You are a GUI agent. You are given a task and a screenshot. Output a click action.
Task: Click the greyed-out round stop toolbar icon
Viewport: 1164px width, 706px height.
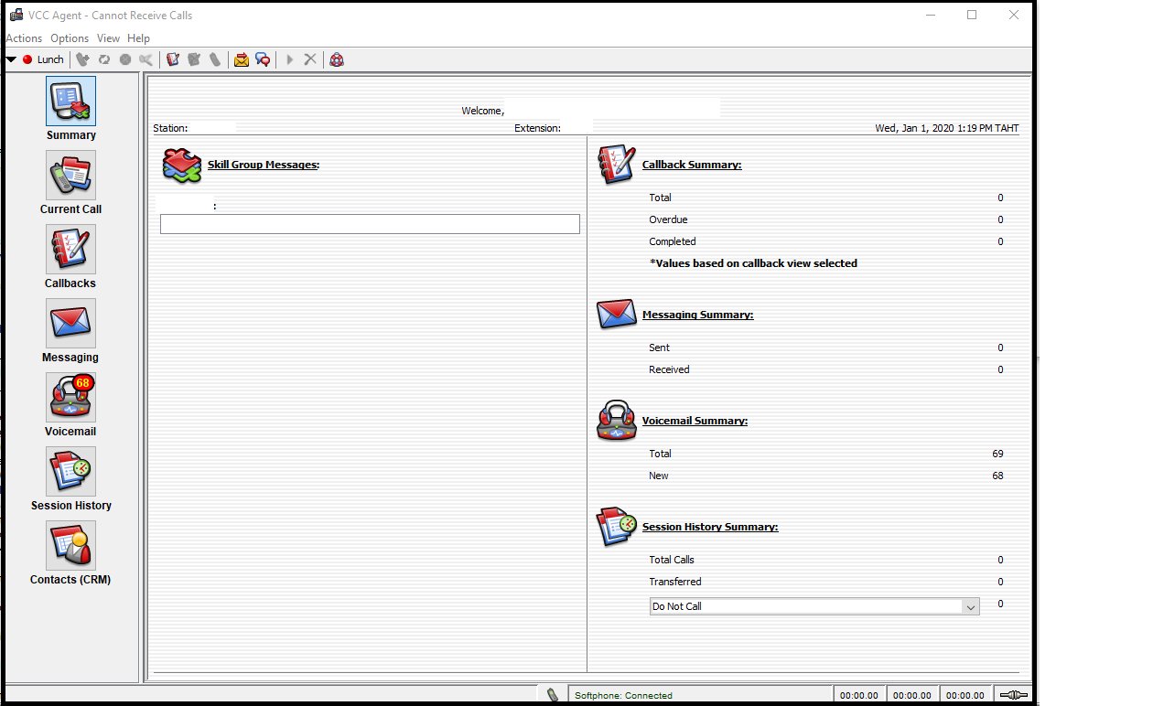tap(125, 59)
